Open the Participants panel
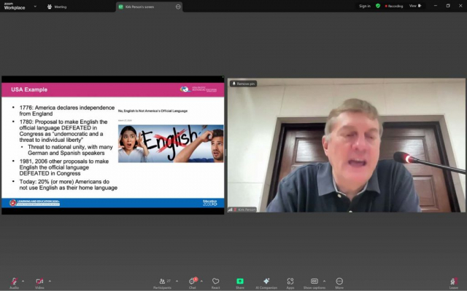 click(162, 281)
